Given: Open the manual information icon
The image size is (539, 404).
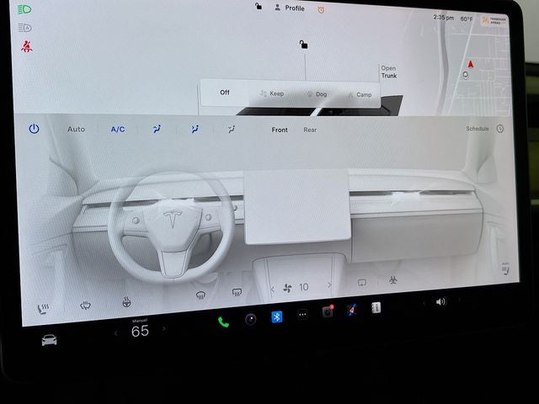Looking at the screenshot, I should [376, 307].
